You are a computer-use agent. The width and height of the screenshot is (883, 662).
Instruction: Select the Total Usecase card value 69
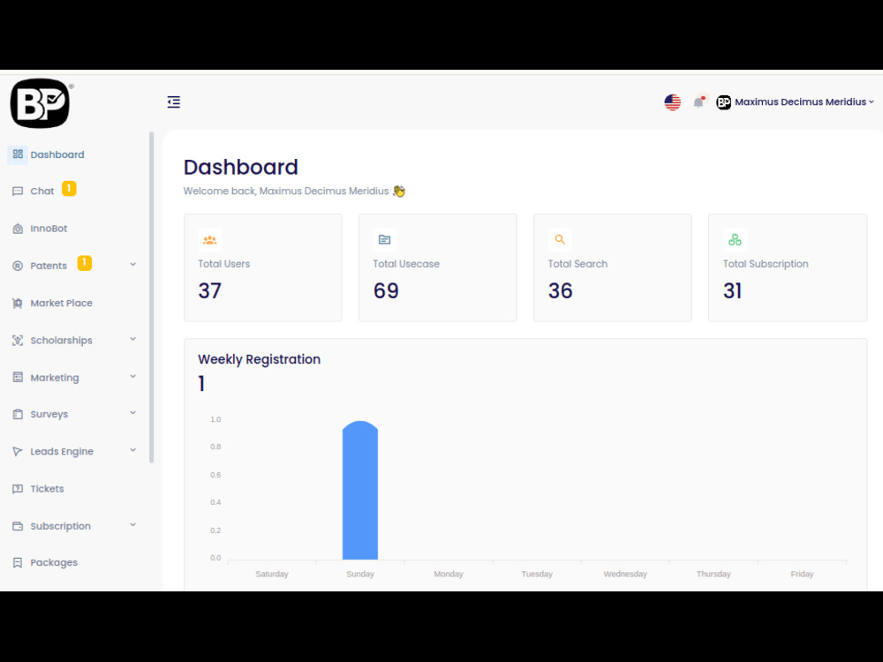coord(387,291)
